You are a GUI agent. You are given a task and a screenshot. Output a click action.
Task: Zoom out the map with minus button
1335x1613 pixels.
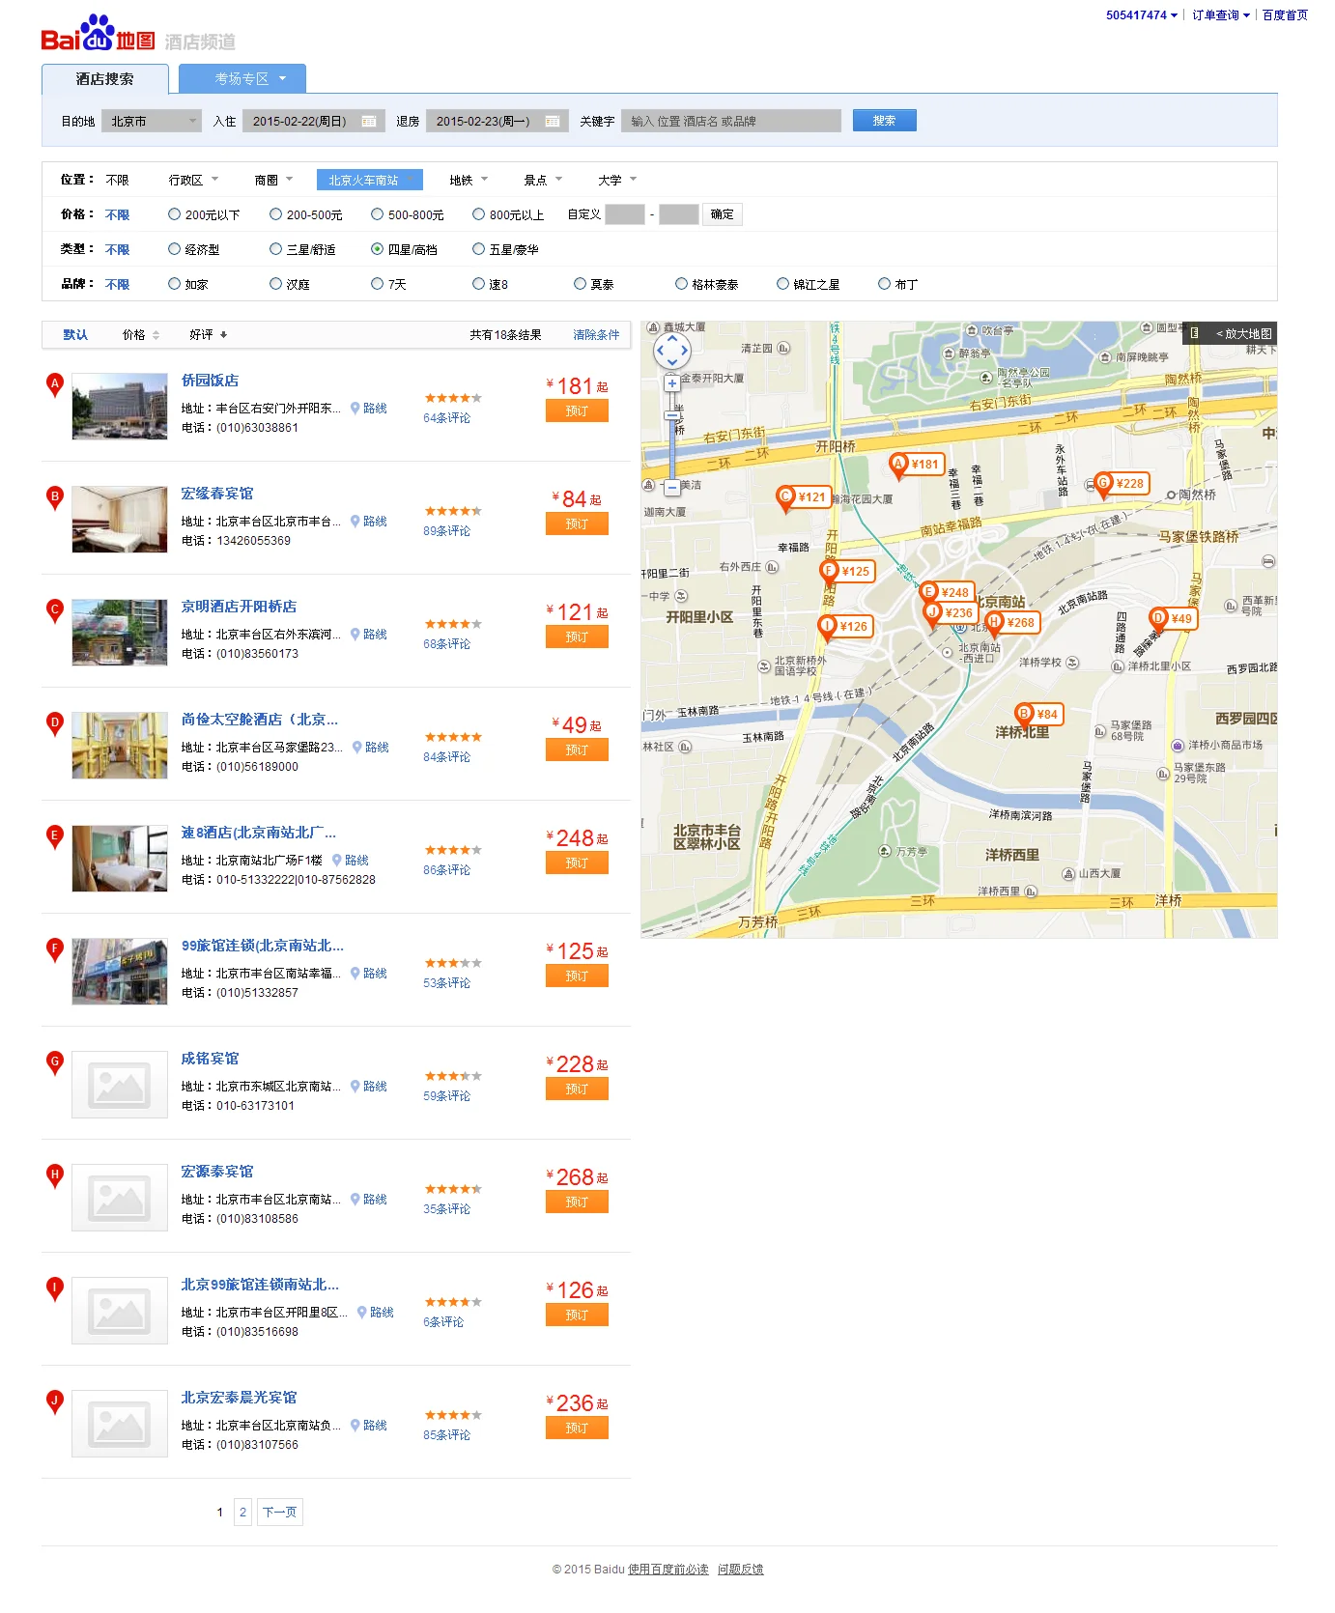[671, 487]
